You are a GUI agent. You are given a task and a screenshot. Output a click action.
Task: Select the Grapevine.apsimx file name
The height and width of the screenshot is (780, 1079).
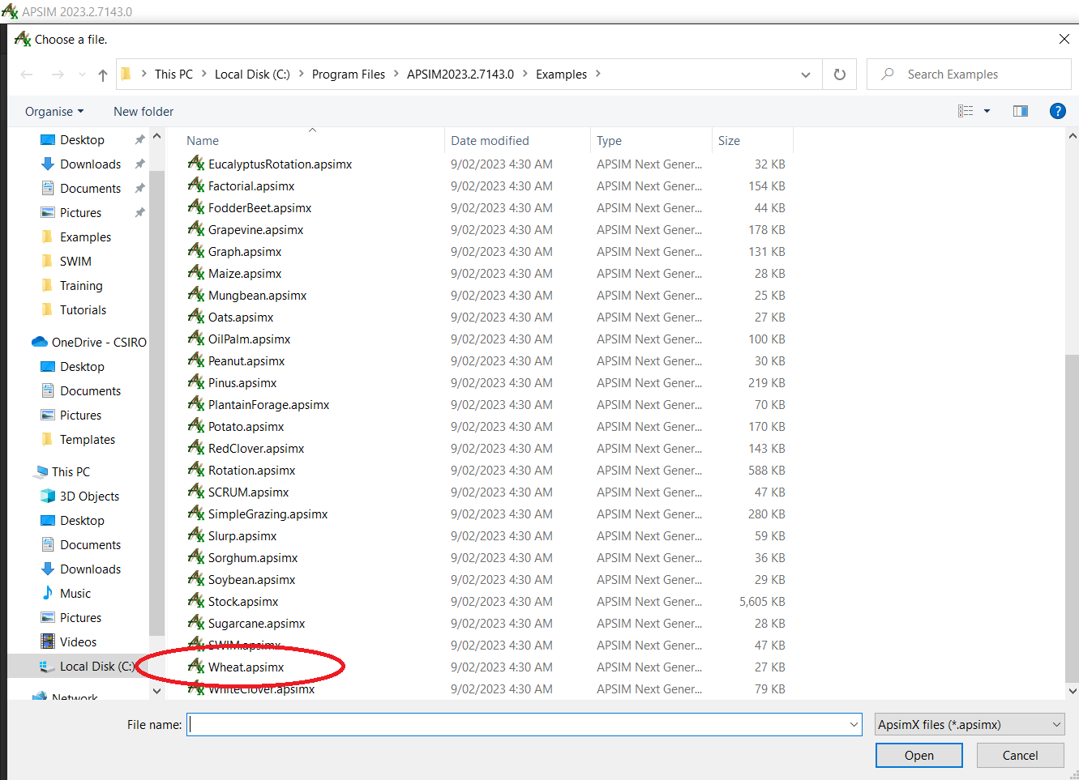[x=255, y=230]
